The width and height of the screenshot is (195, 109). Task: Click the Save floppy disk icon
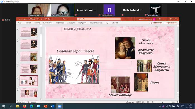tap(49, 19)
